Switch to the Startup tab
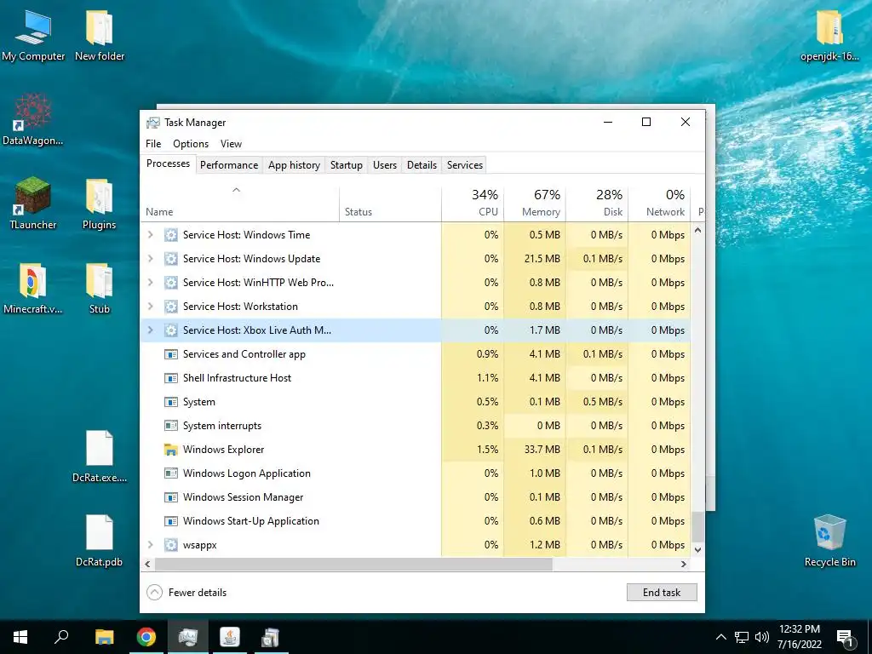 coord(346,165)
